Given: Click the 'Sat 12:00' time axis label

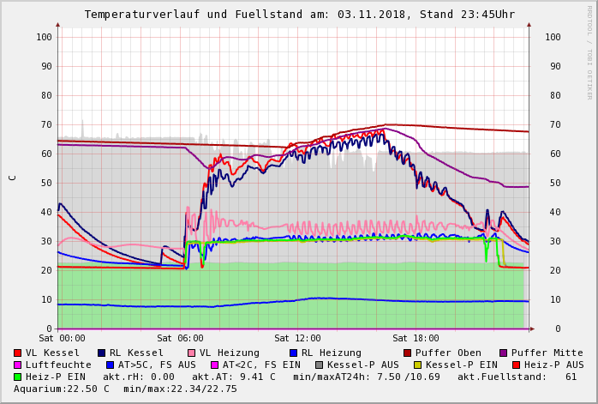Looking at the screenshot, I should 297,338.
